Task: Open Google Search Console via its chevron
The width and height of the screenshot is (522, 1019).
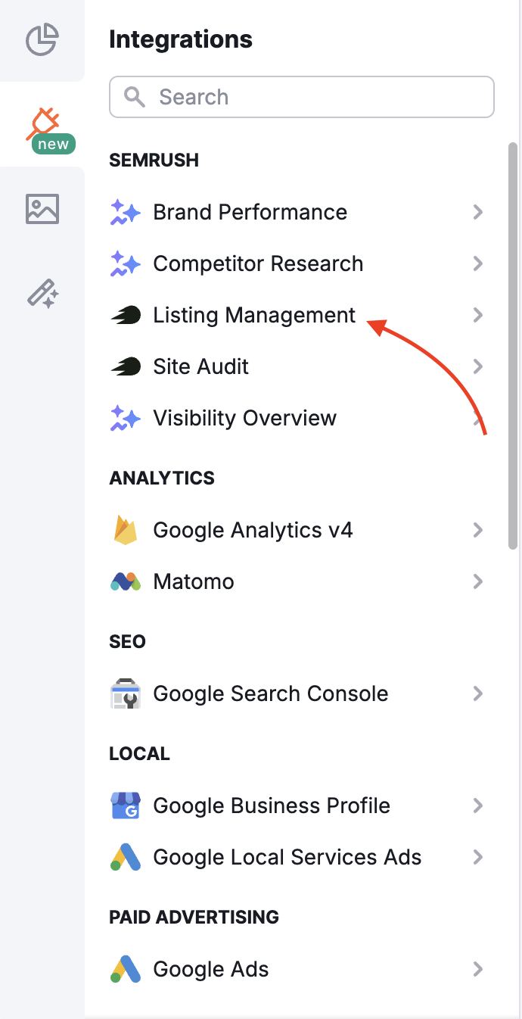Action: pos(478,693)
